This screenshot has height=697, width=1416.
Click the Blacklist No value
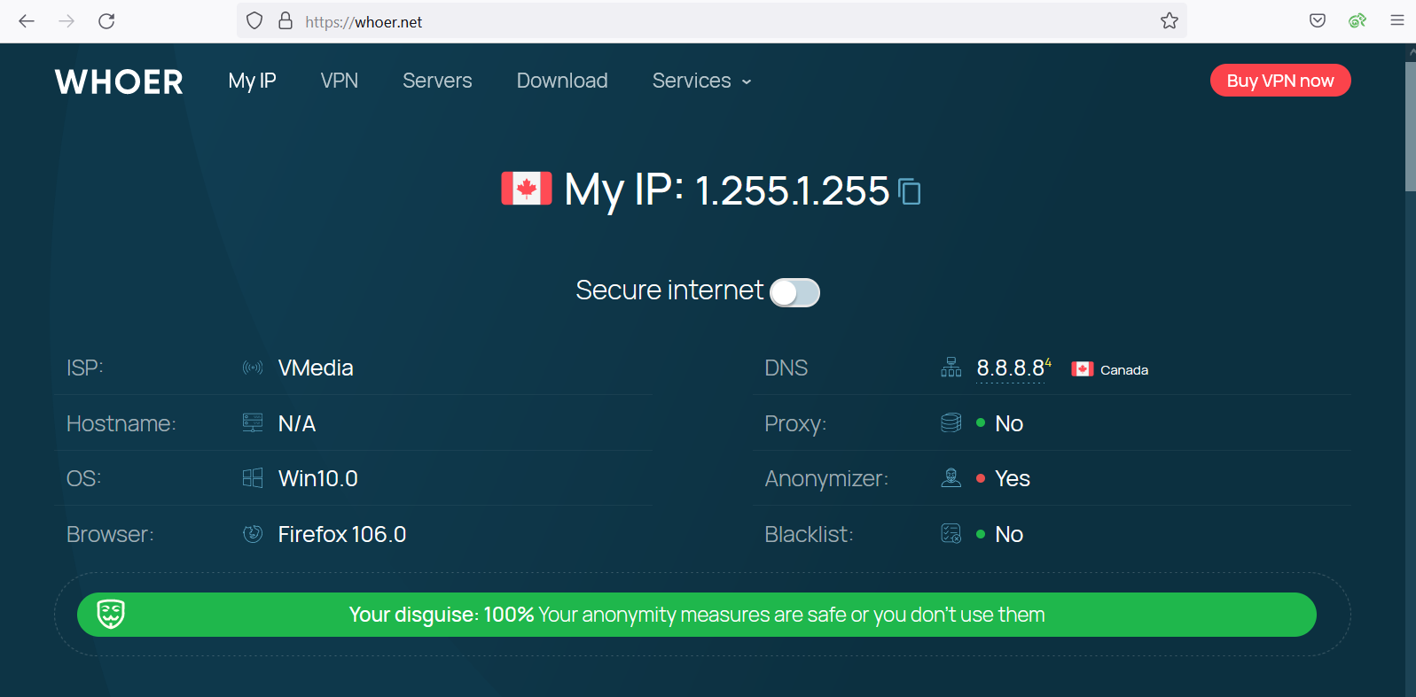pos(1009,534)
